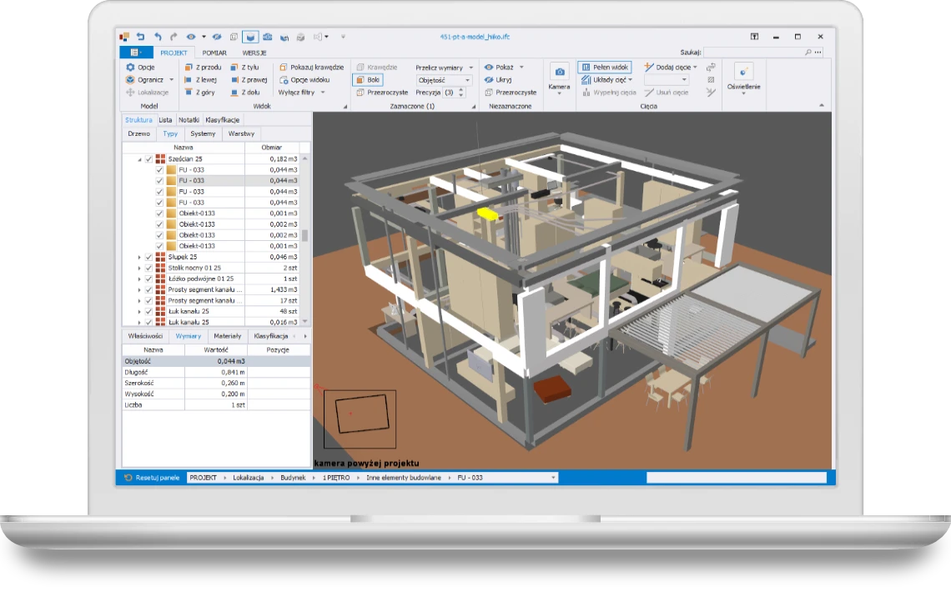Expand the Łóżko podwójne 01 25 node
The image size is (951, 592).
pos(139,278)
